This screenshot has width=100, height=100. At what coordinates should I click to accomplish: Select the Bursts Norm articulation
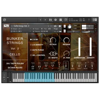pos(46,66)
